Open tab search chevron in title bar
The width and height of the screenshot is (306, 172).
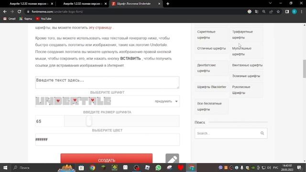pos(270,3)
